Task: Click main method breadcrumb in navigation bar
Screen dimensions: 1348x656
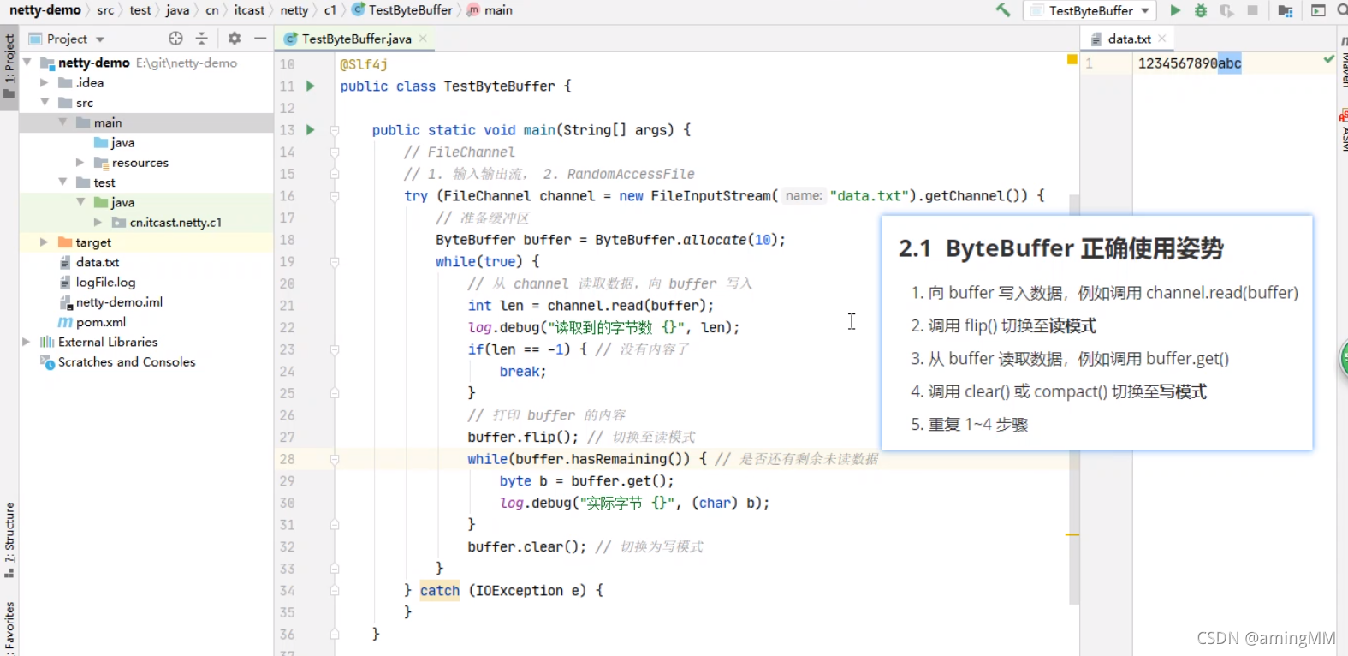Action: click(490, 10)
